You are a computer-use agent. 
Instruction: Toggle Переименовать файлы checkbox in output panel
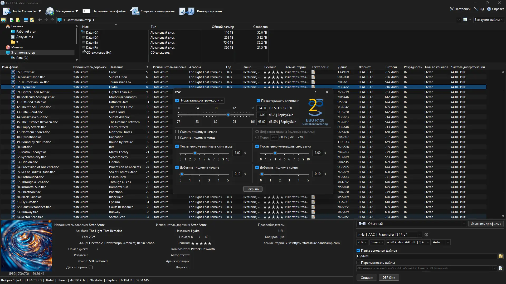click(358, 263)
